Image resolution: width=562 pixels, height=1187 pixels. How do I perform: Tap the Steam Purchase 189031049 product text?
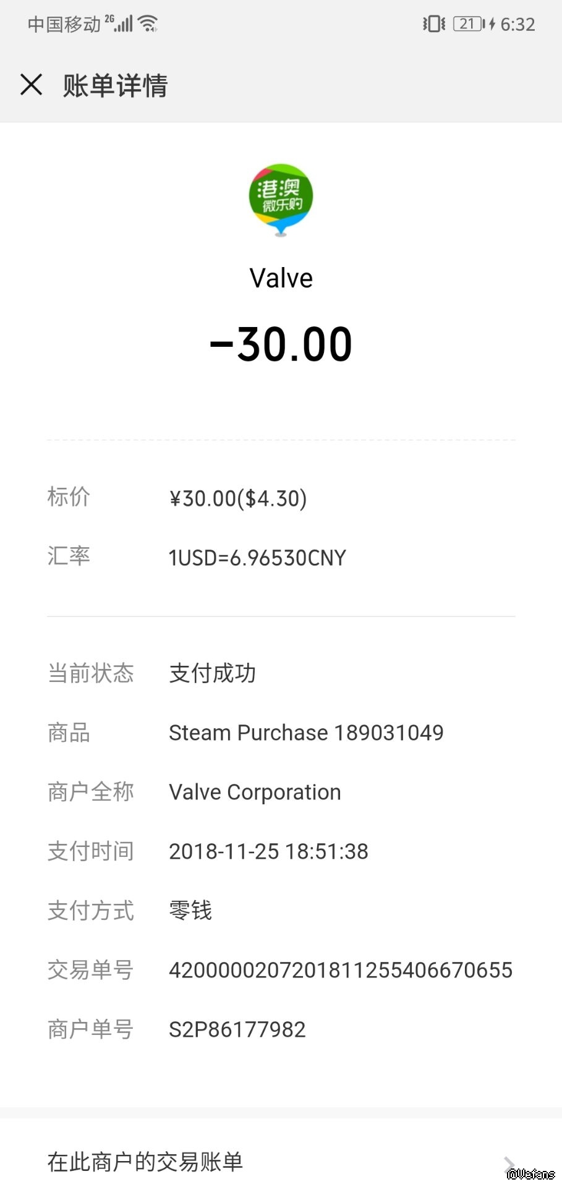tap(306, 733)
